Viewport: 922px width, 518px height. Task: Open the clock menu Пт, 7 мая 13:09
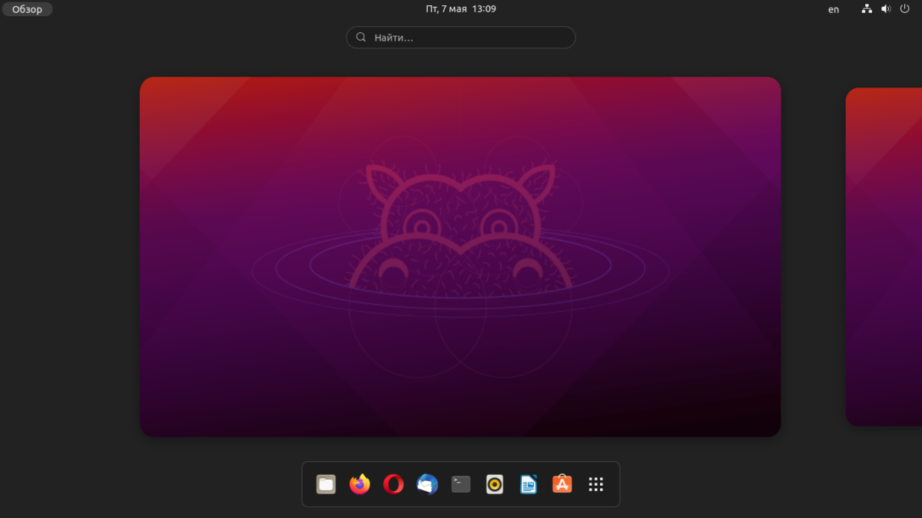point(461,9)
